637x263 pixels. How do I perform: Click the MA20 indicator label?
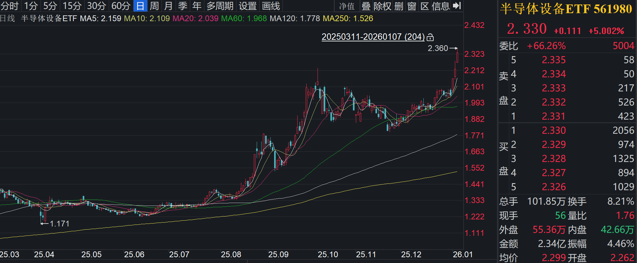195,19
